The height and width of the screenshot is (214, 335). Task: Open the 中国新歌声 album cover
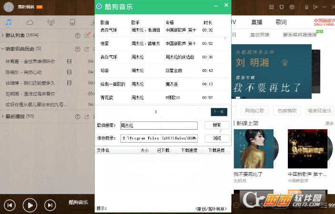307,149
